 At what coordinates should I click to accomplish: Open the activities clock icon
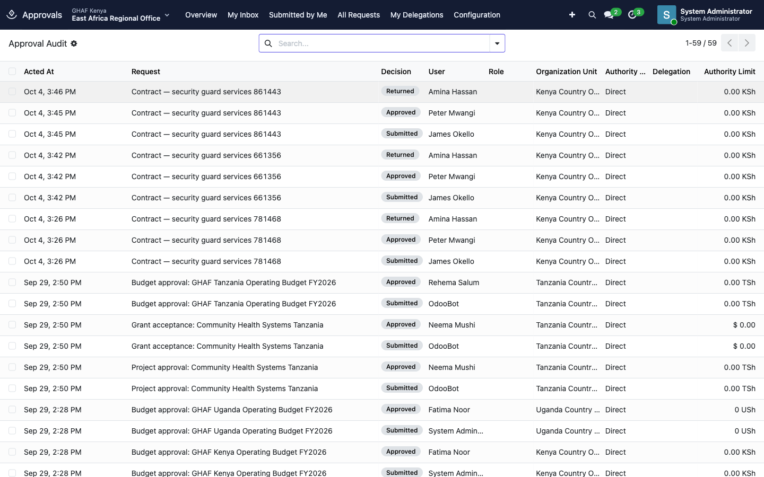pos(632,15)
